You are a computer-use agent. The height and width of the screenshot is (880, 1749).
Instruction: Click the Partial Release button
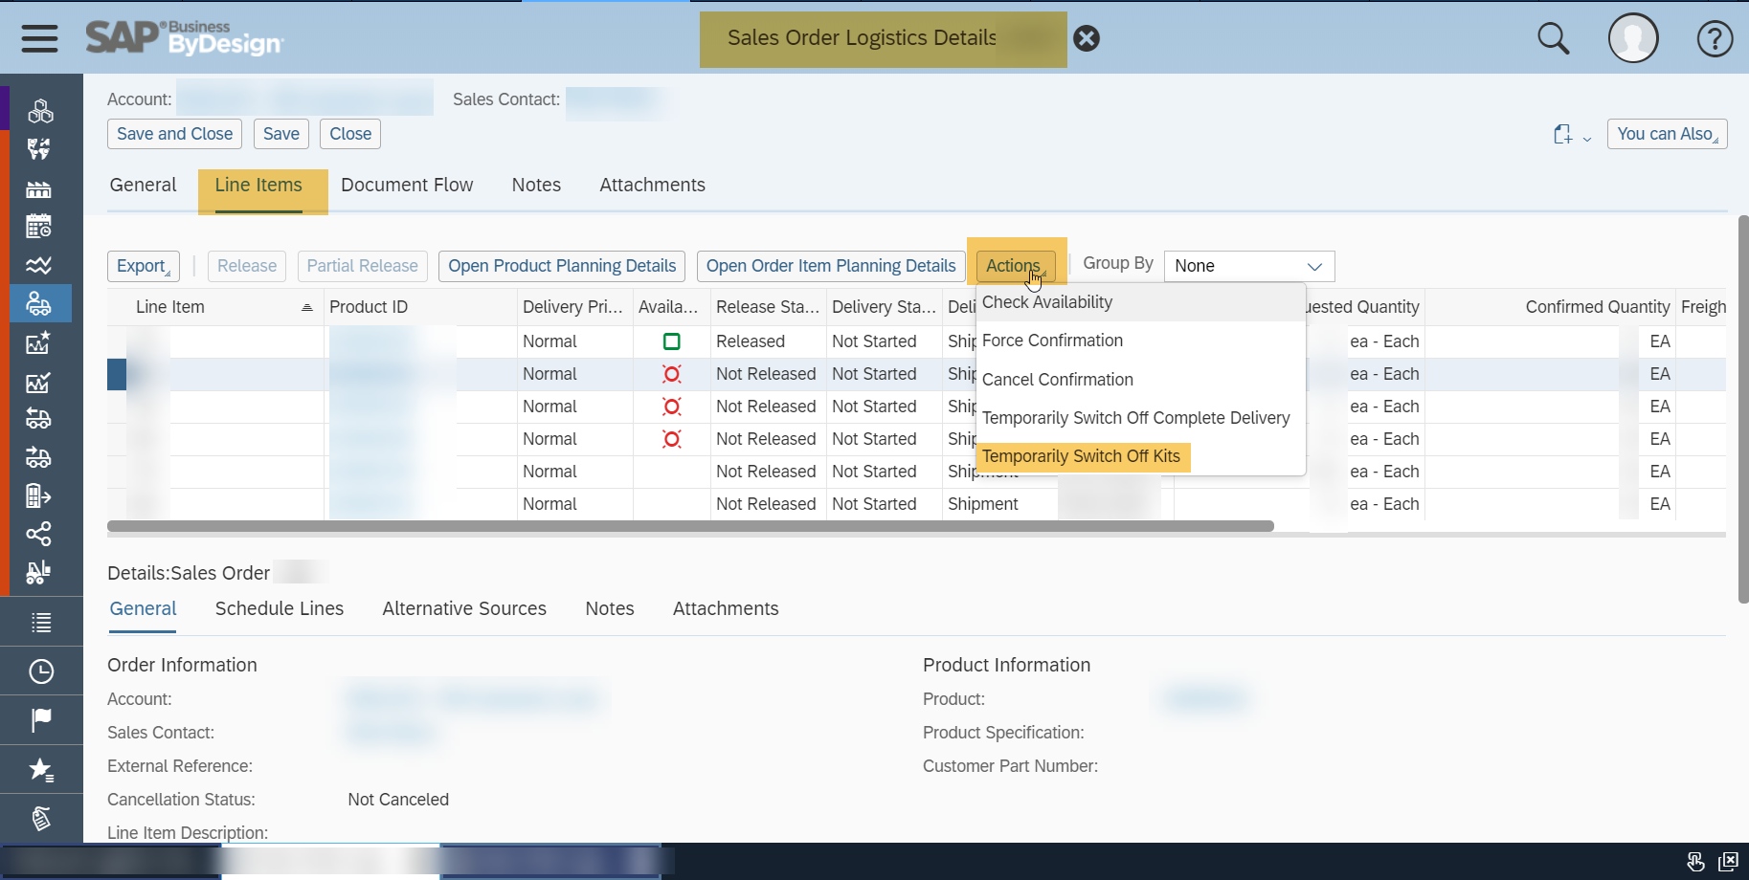click(362, 266)
